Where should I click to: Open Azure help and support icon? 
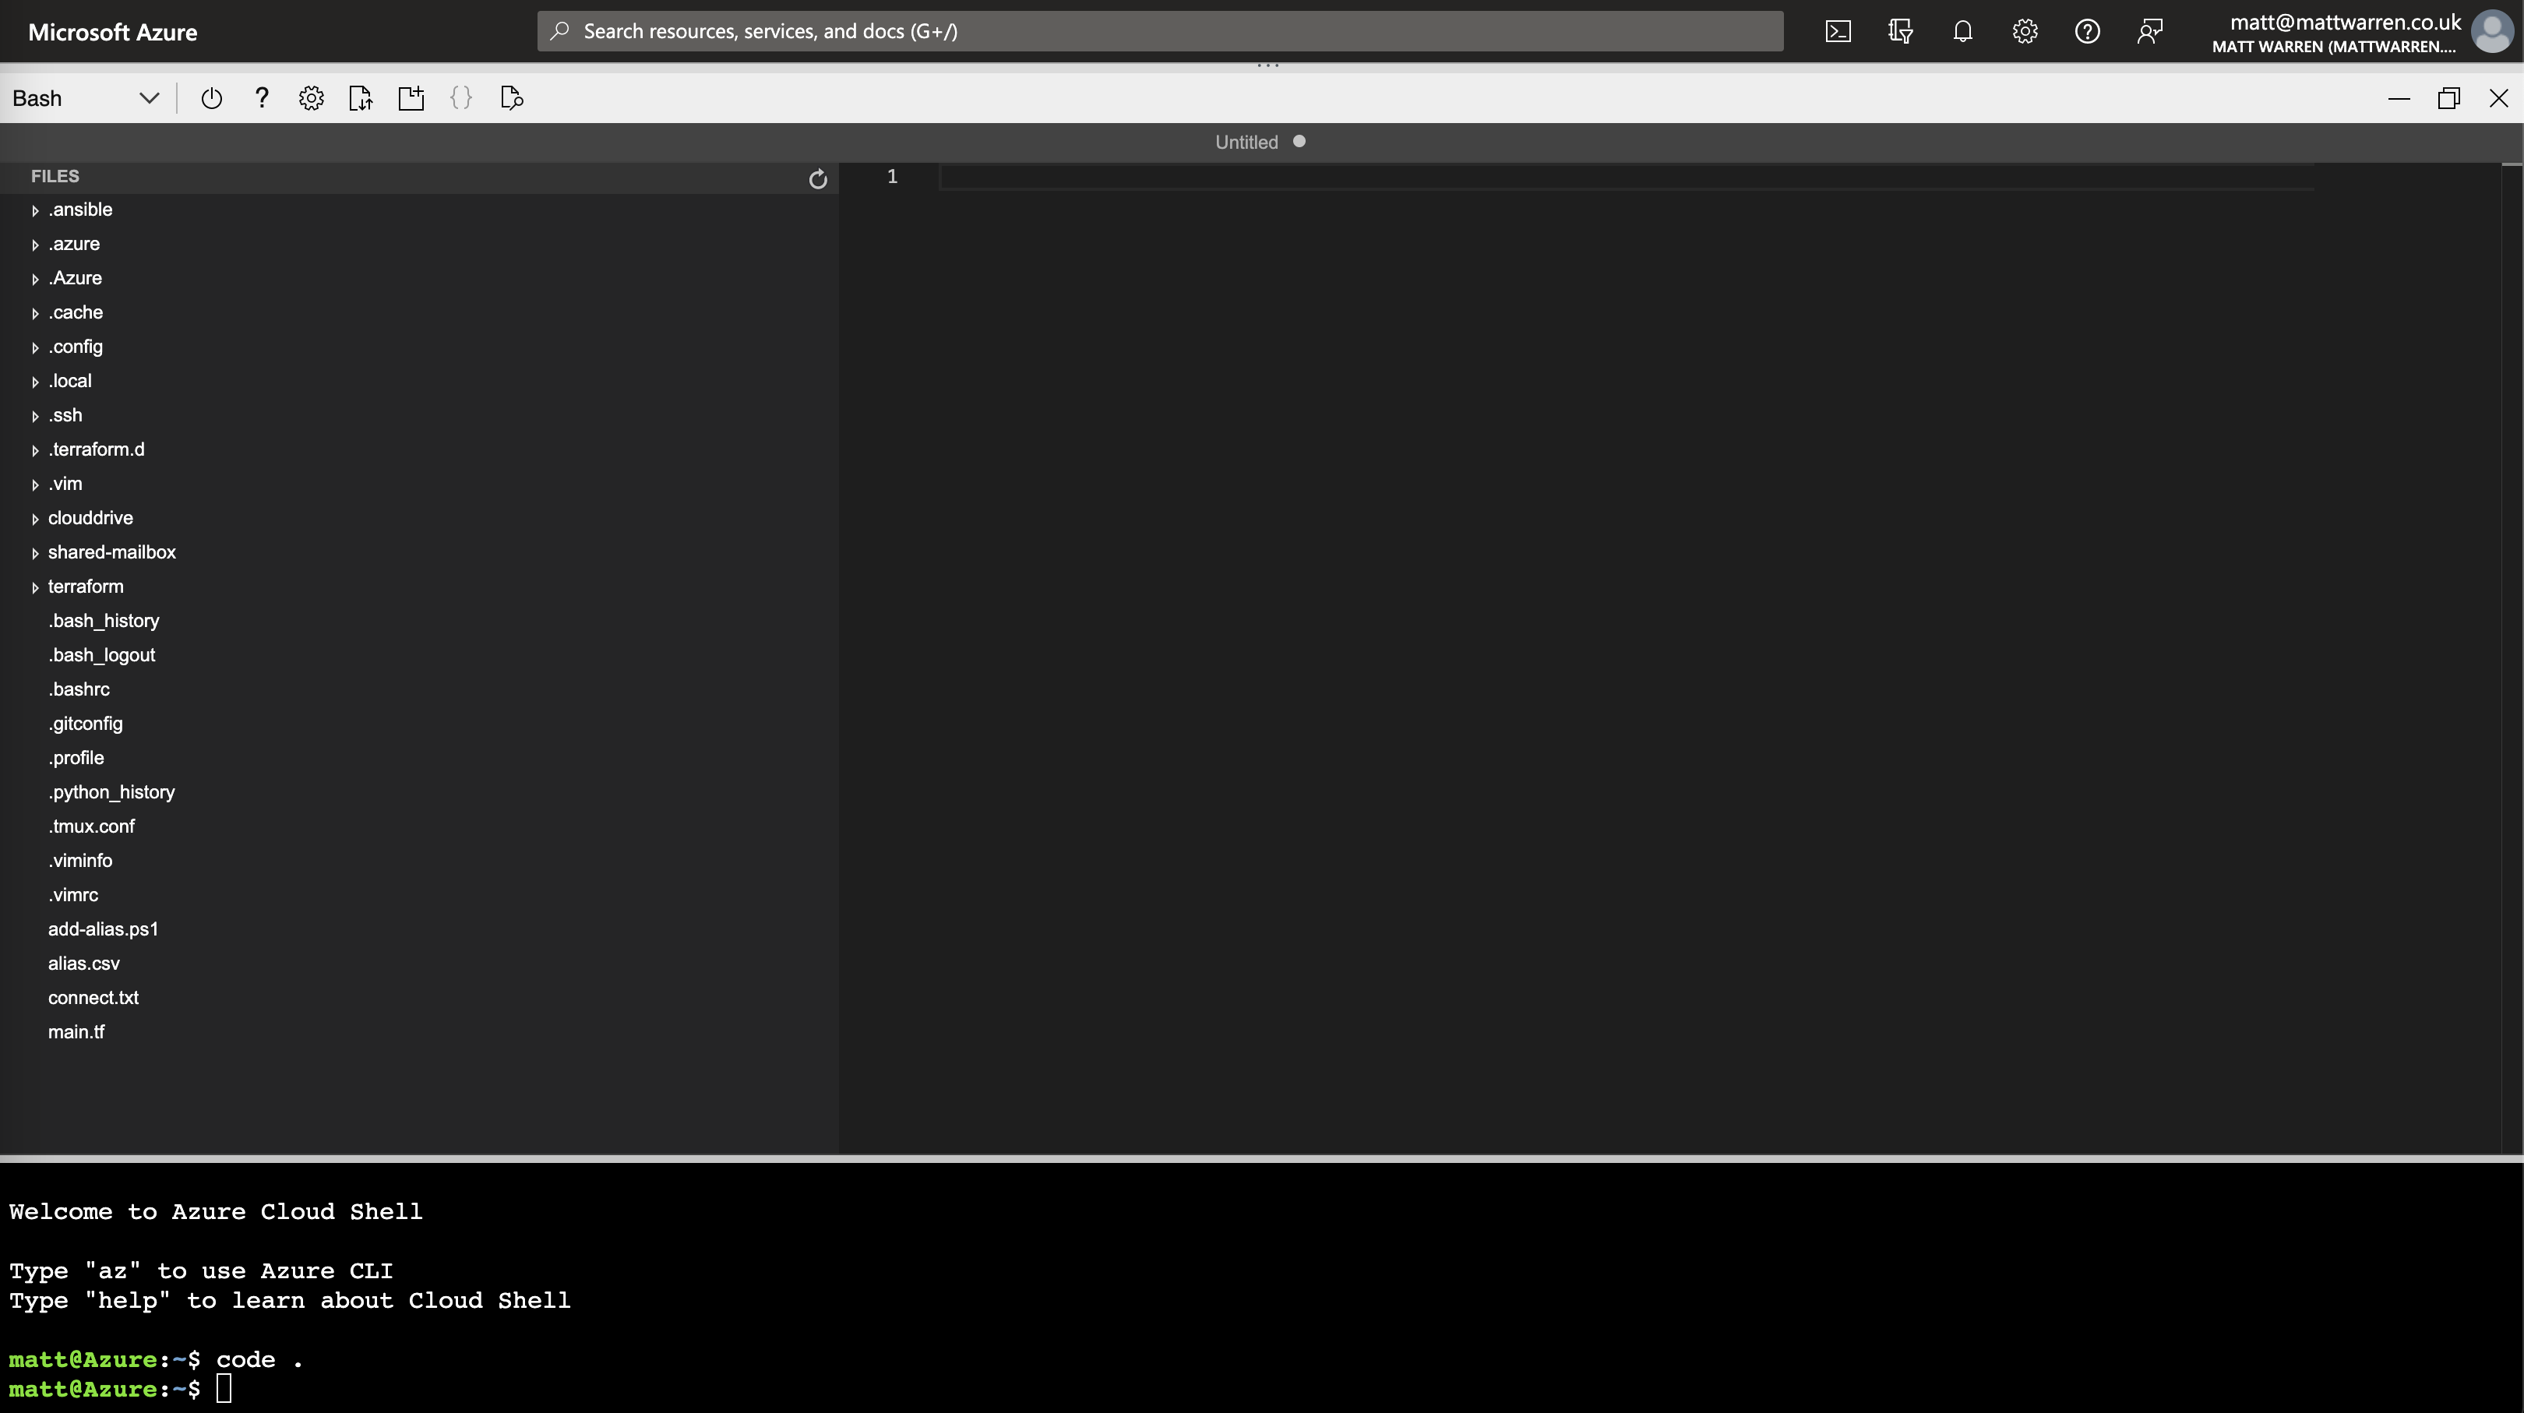click(x=2087, y=31)
